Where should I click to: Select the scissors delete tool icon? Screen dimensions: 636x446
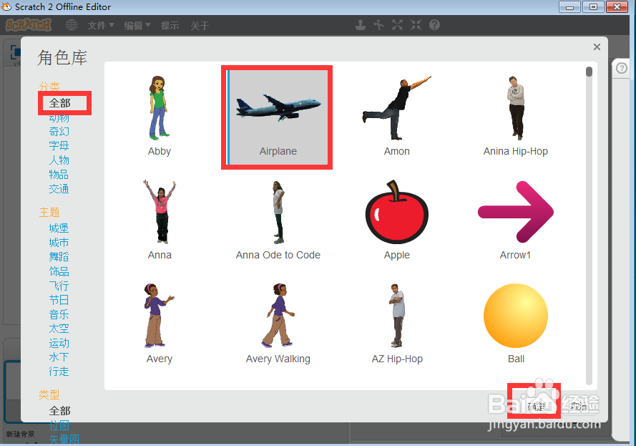pyautogui.click(x=379, y=25)
